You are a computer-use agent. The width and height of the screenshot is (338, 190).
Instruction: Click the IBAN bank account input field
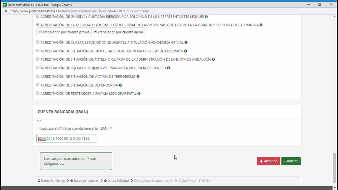coord(66,138)
